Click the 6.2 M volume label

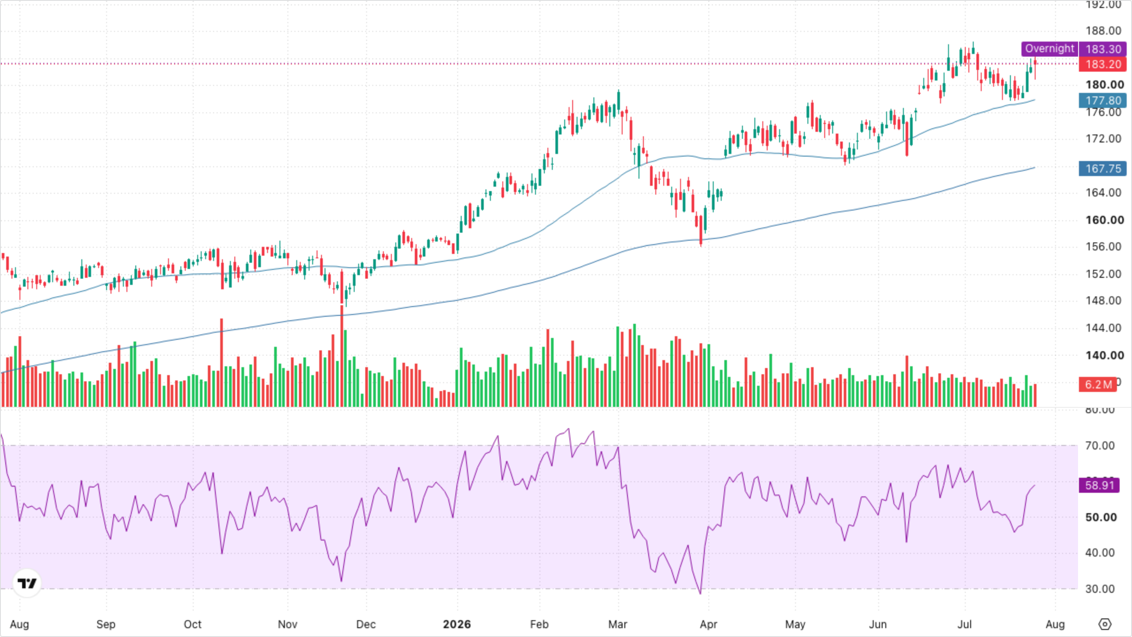coord(1098,384)
